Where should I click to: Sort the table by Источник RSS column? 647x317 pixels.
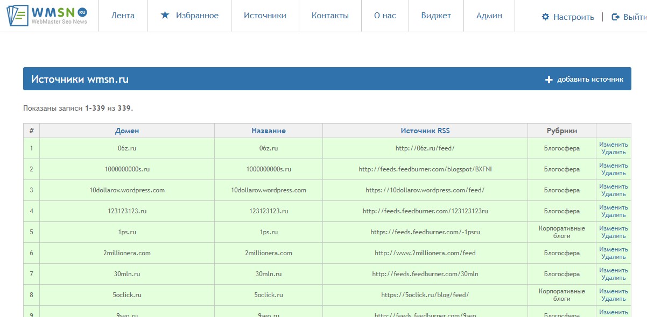click(x=425, y=131)
